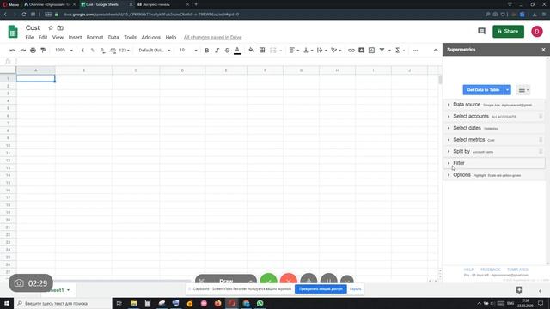Expand the Options section
The image size is (550, 309).
(x=495, y=175)
